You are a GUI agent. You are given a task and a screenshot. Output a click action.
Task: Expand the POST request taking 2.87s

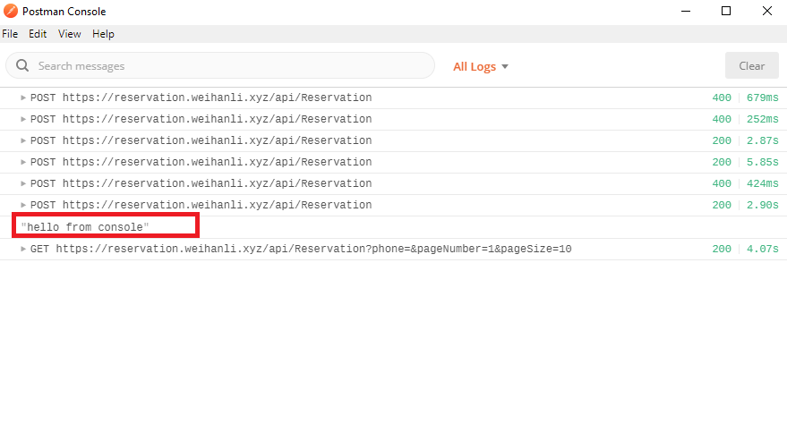coord(23,140)
